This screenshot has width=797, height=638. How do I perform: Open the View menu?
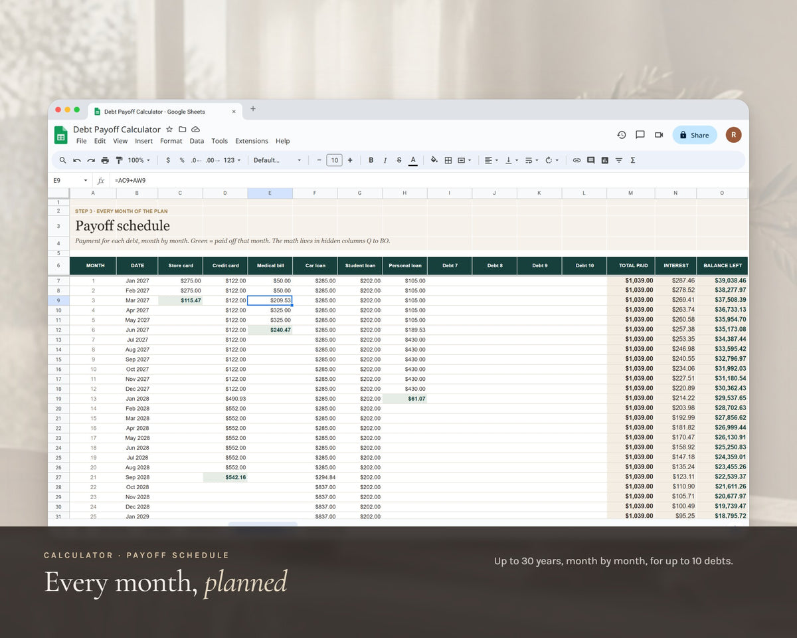[x=120, y=141]
